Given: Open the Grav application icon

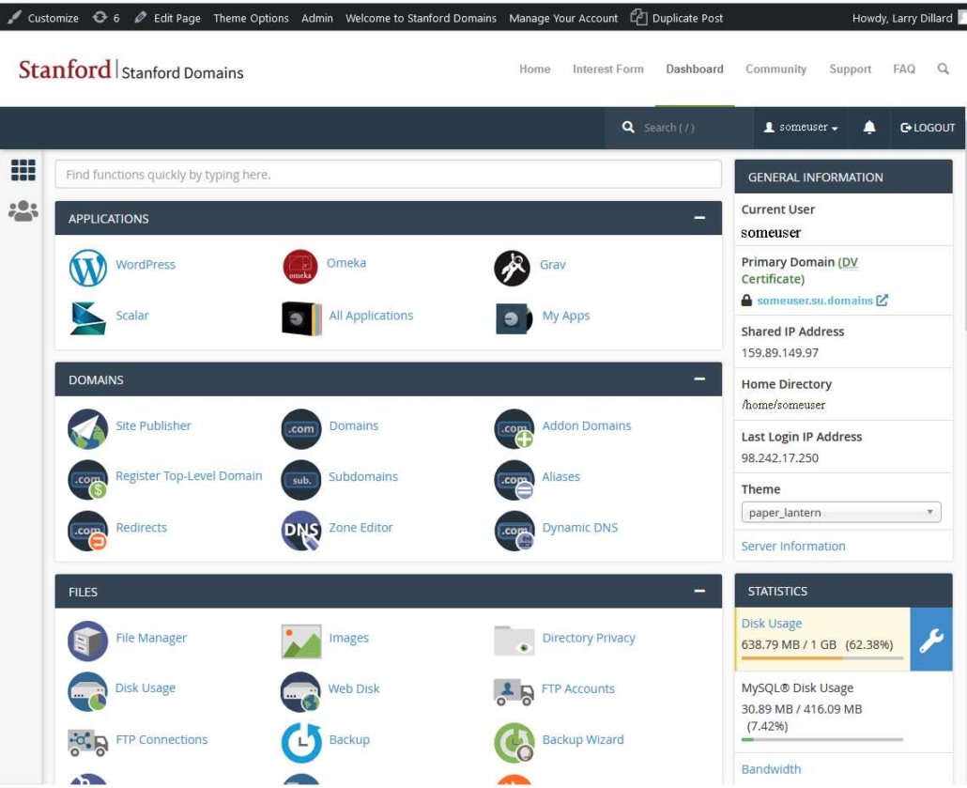Looking at the screenshot, I should click(x=512, y=269).
